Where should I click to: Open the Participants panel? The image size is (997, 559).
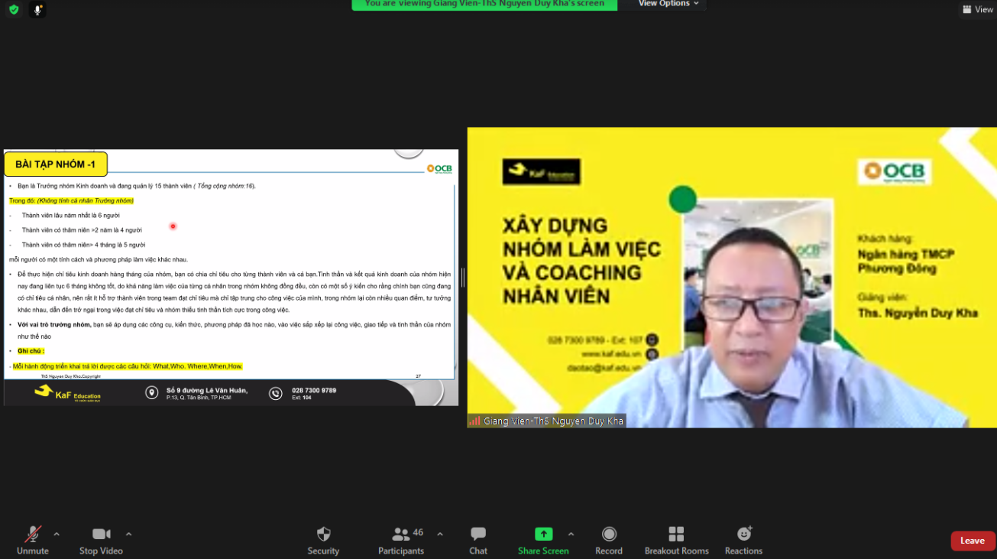point(401,540)
